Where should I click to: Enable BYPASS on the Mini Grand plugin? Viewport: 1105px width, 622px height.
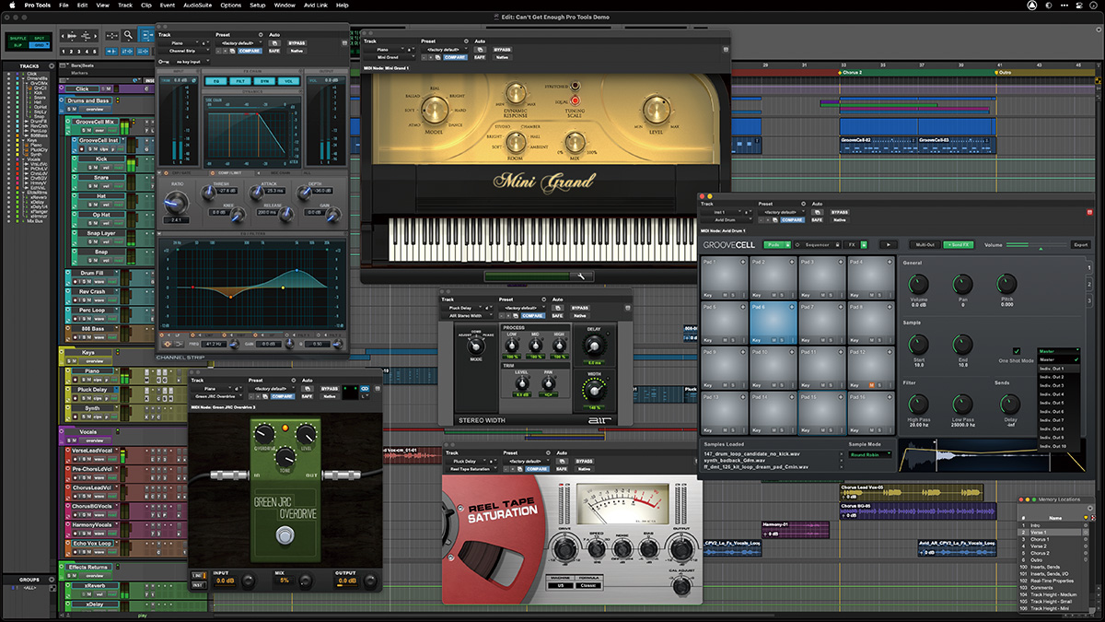502,51
